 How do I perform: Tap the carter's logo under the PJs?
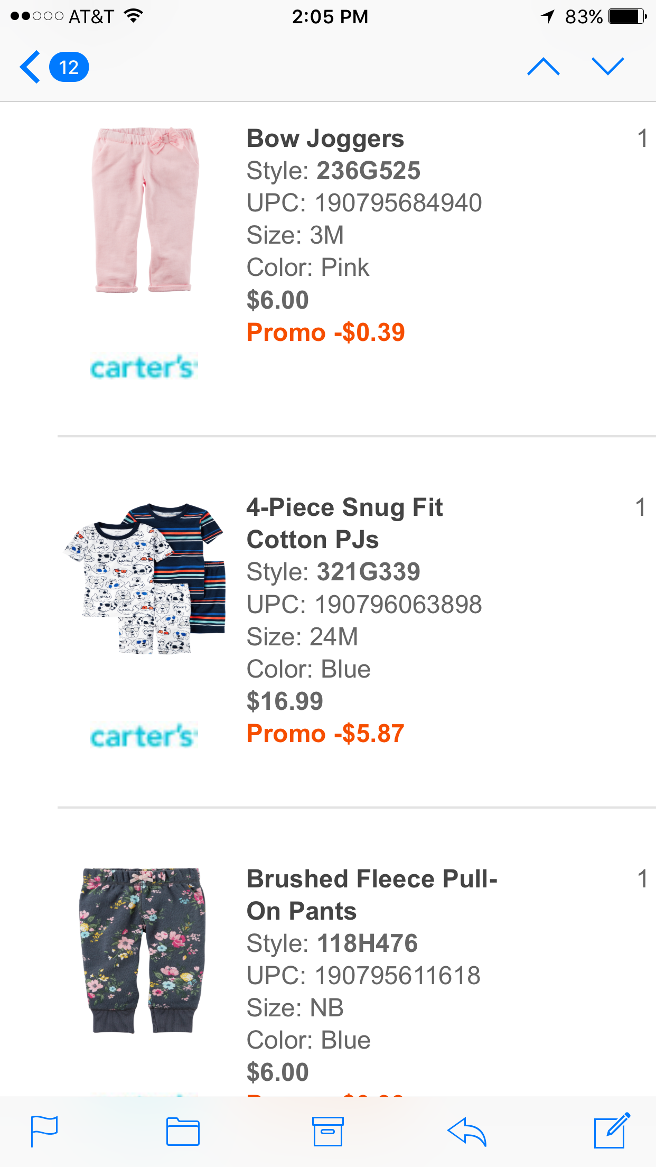[x=144, y=736]
